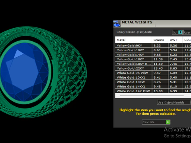Select the White Gold:14KX1 row

[153, 87]
